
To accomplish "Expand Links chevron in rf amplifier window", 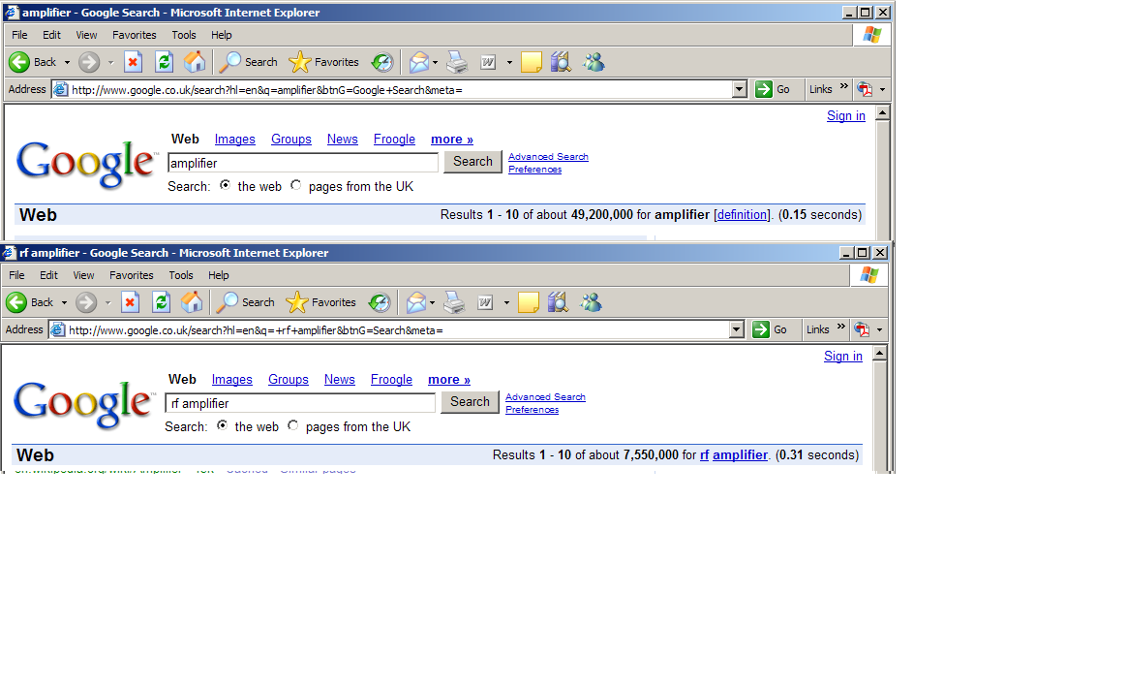I will 841,327.
